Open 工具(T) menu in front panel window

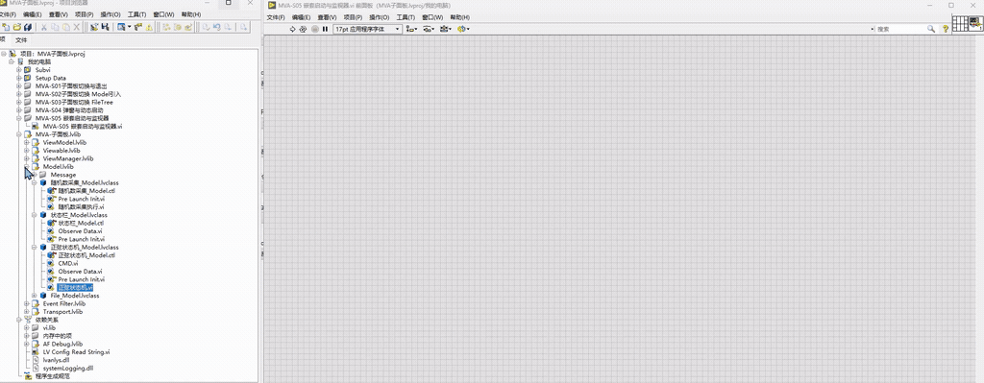coord(406,17)
